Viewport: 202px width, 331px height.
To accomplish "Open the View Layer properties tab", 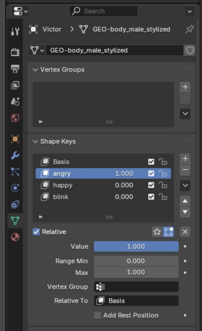I will tap(15, 85).
